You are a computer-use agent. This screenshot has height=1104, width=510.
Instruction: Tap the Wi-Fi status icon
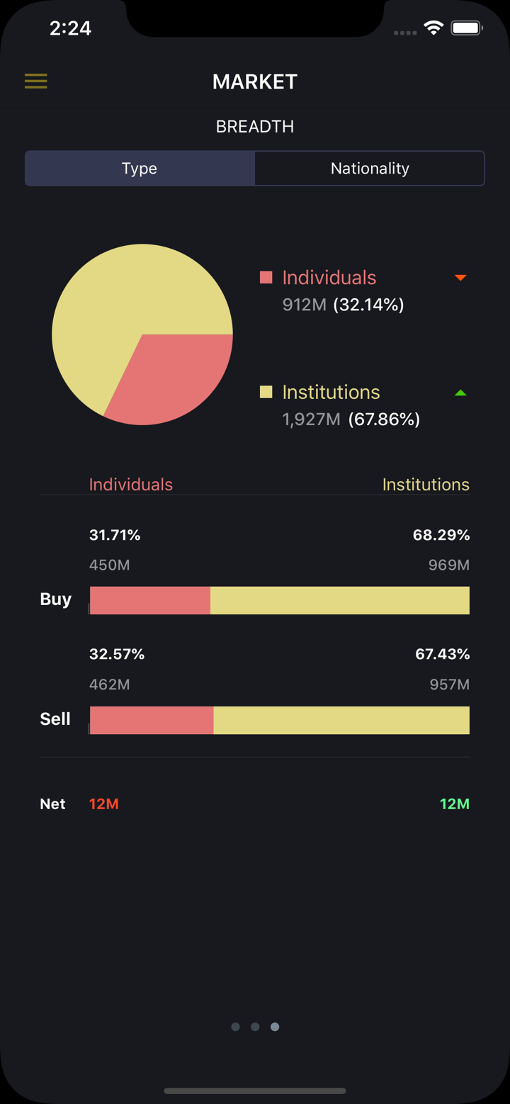(x=433, y=28)
